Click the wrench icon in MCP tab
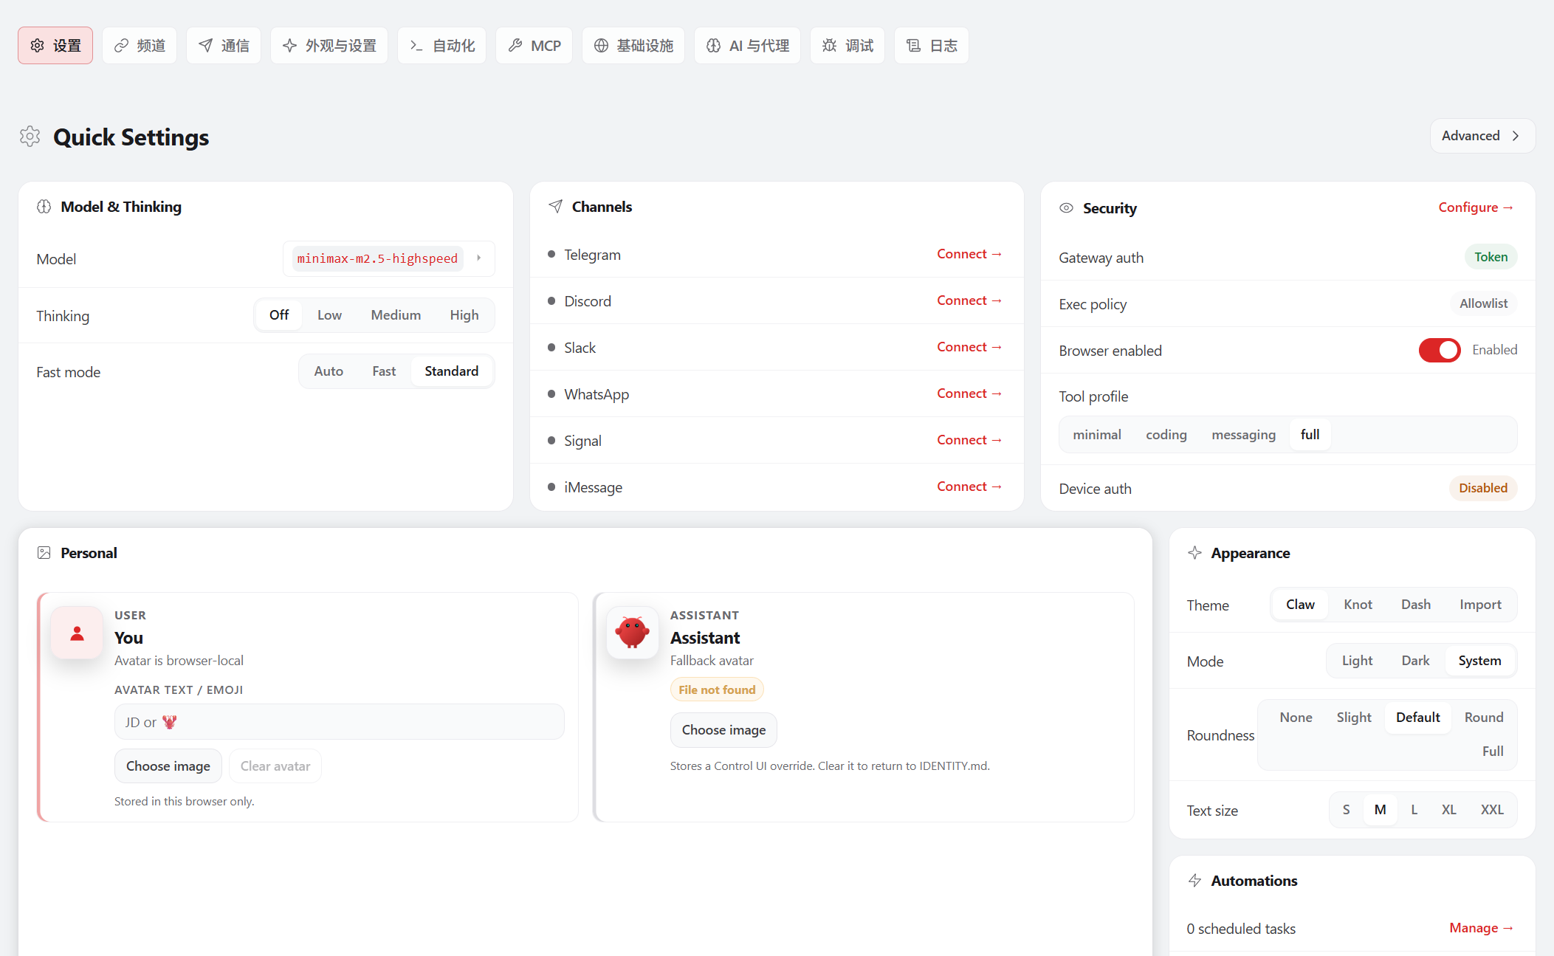Image resolution: width=1554 pixels, height=956 pixels. pos(515,46)
